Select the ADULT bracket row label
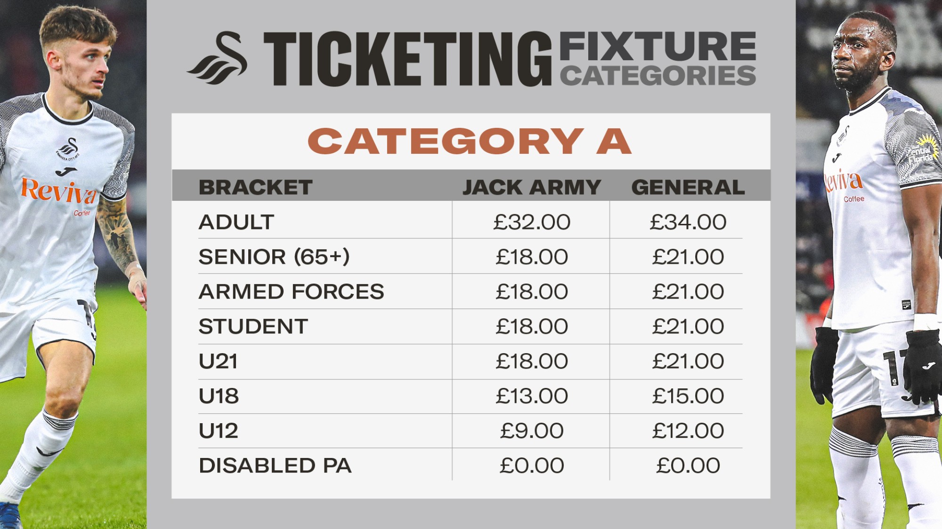Image resolution: width=942 pixels, height=529 pixels. [236, 222]
